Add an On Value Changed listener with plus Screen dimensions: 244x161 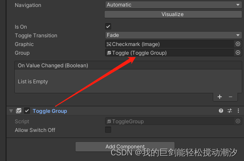pos(220,97)
